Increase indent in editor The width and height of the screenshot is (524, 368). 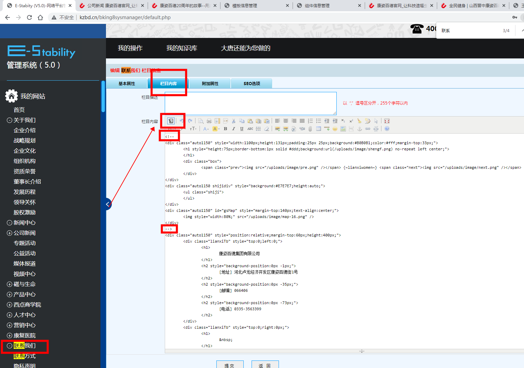coord(327,121)
